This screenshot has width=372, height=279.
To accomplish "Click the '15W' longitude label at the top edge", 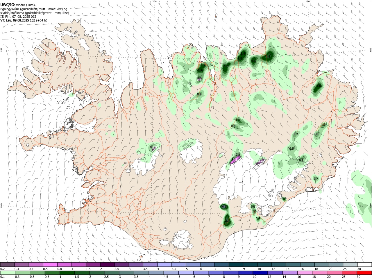I will [x=308, y=1].
